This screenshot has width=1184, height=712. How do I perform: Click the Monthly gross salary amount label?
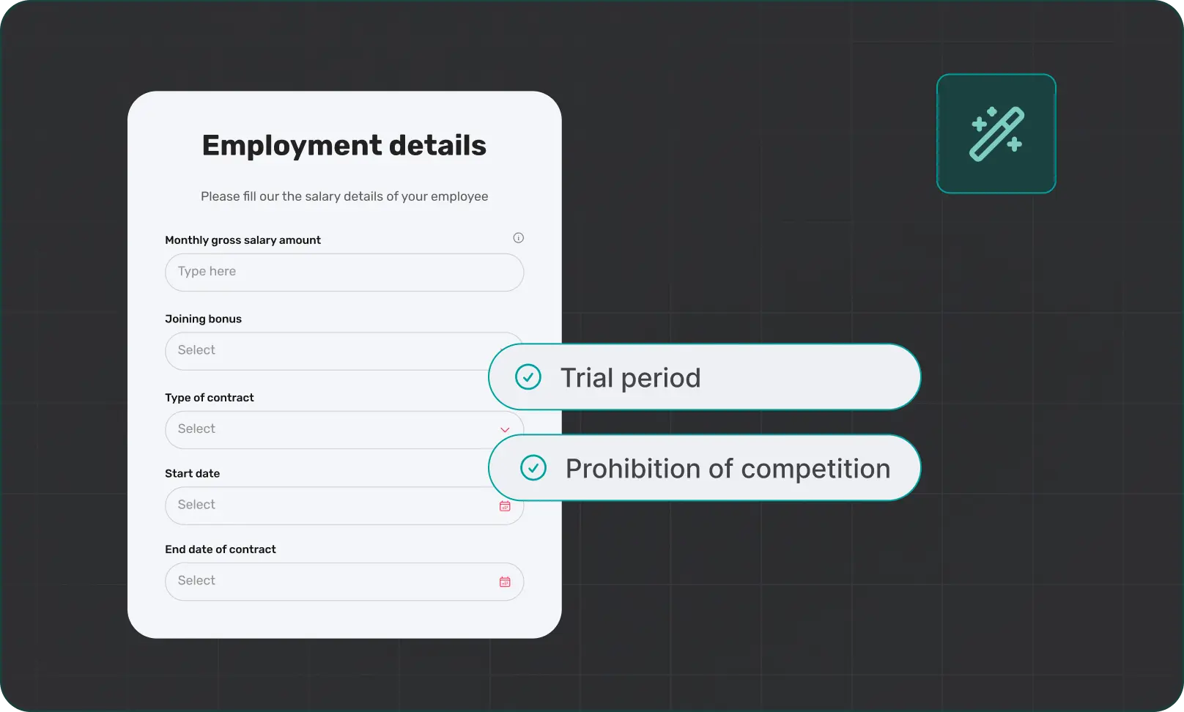pyautogui.click(x=243, y=240)
